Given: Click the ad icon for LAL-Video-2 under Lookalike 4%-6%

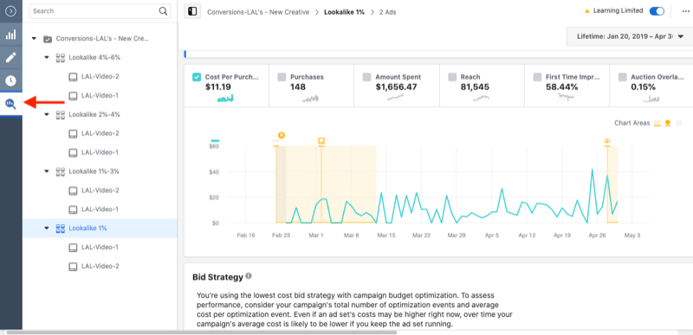Looking at the screenshot, I should click(x=74, y=77).
